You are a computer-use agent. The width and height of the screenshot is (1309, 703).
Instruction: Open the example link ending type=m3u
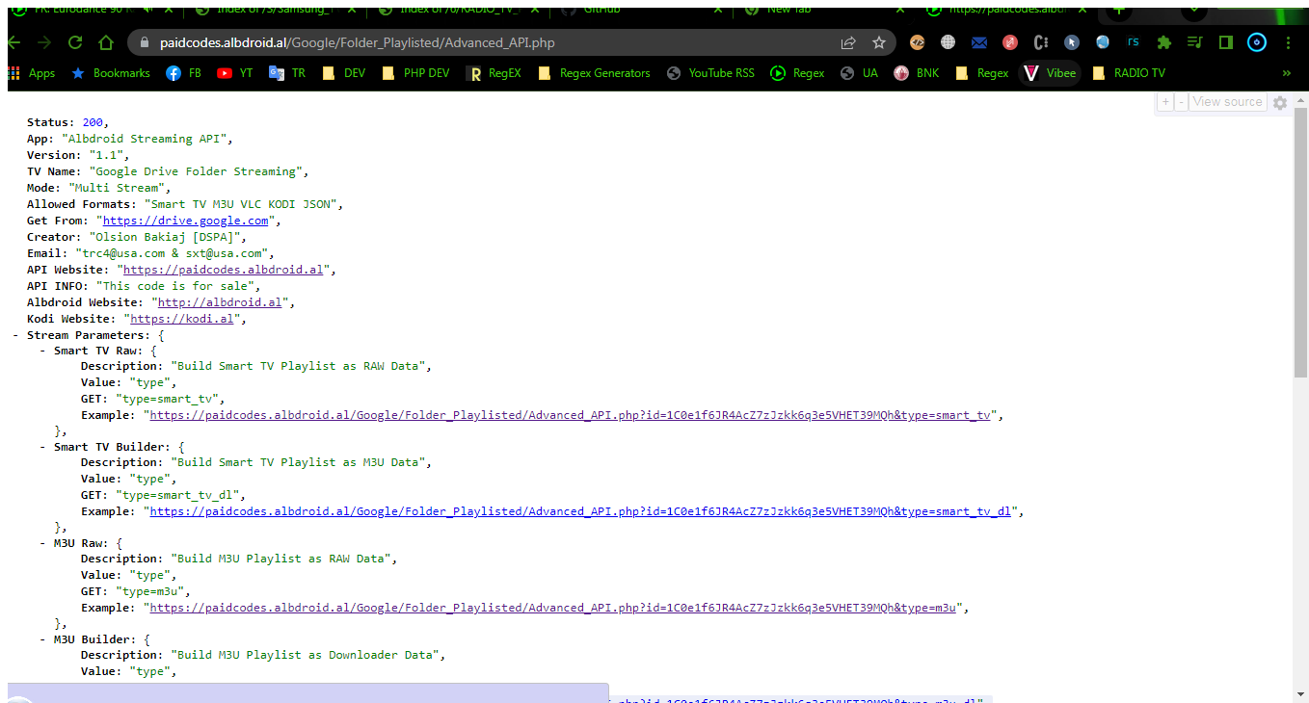[x=553, y=608]
